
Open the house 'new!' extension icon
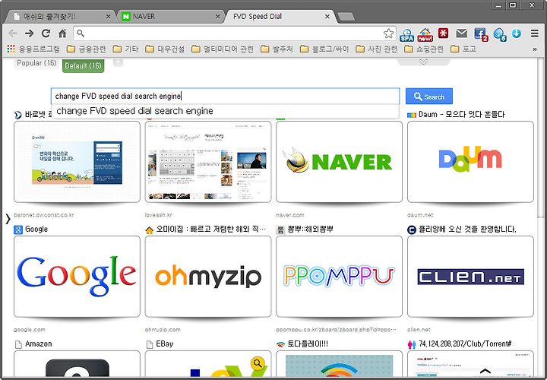point(425,34)
